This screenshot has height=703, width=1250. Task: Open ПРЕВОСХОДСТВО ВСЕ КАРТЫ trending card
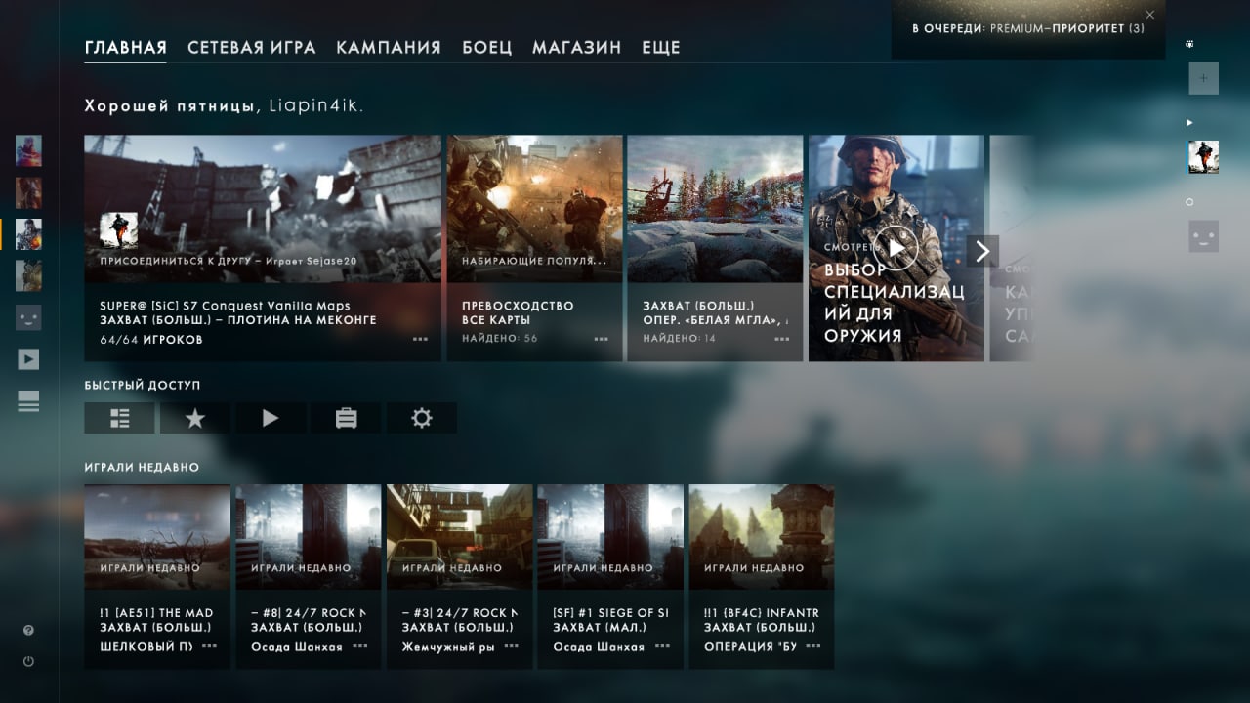pos(534,248)
